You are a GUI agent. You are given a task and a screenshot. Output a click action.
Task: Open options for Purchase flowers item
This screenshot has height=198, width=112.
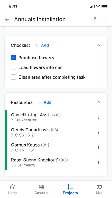pyautogui.click(x=99, y=58)
